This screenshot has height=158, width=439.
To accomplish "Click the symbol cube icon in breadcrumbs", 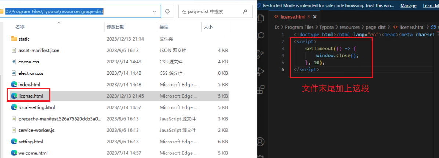I will point(433,27).
